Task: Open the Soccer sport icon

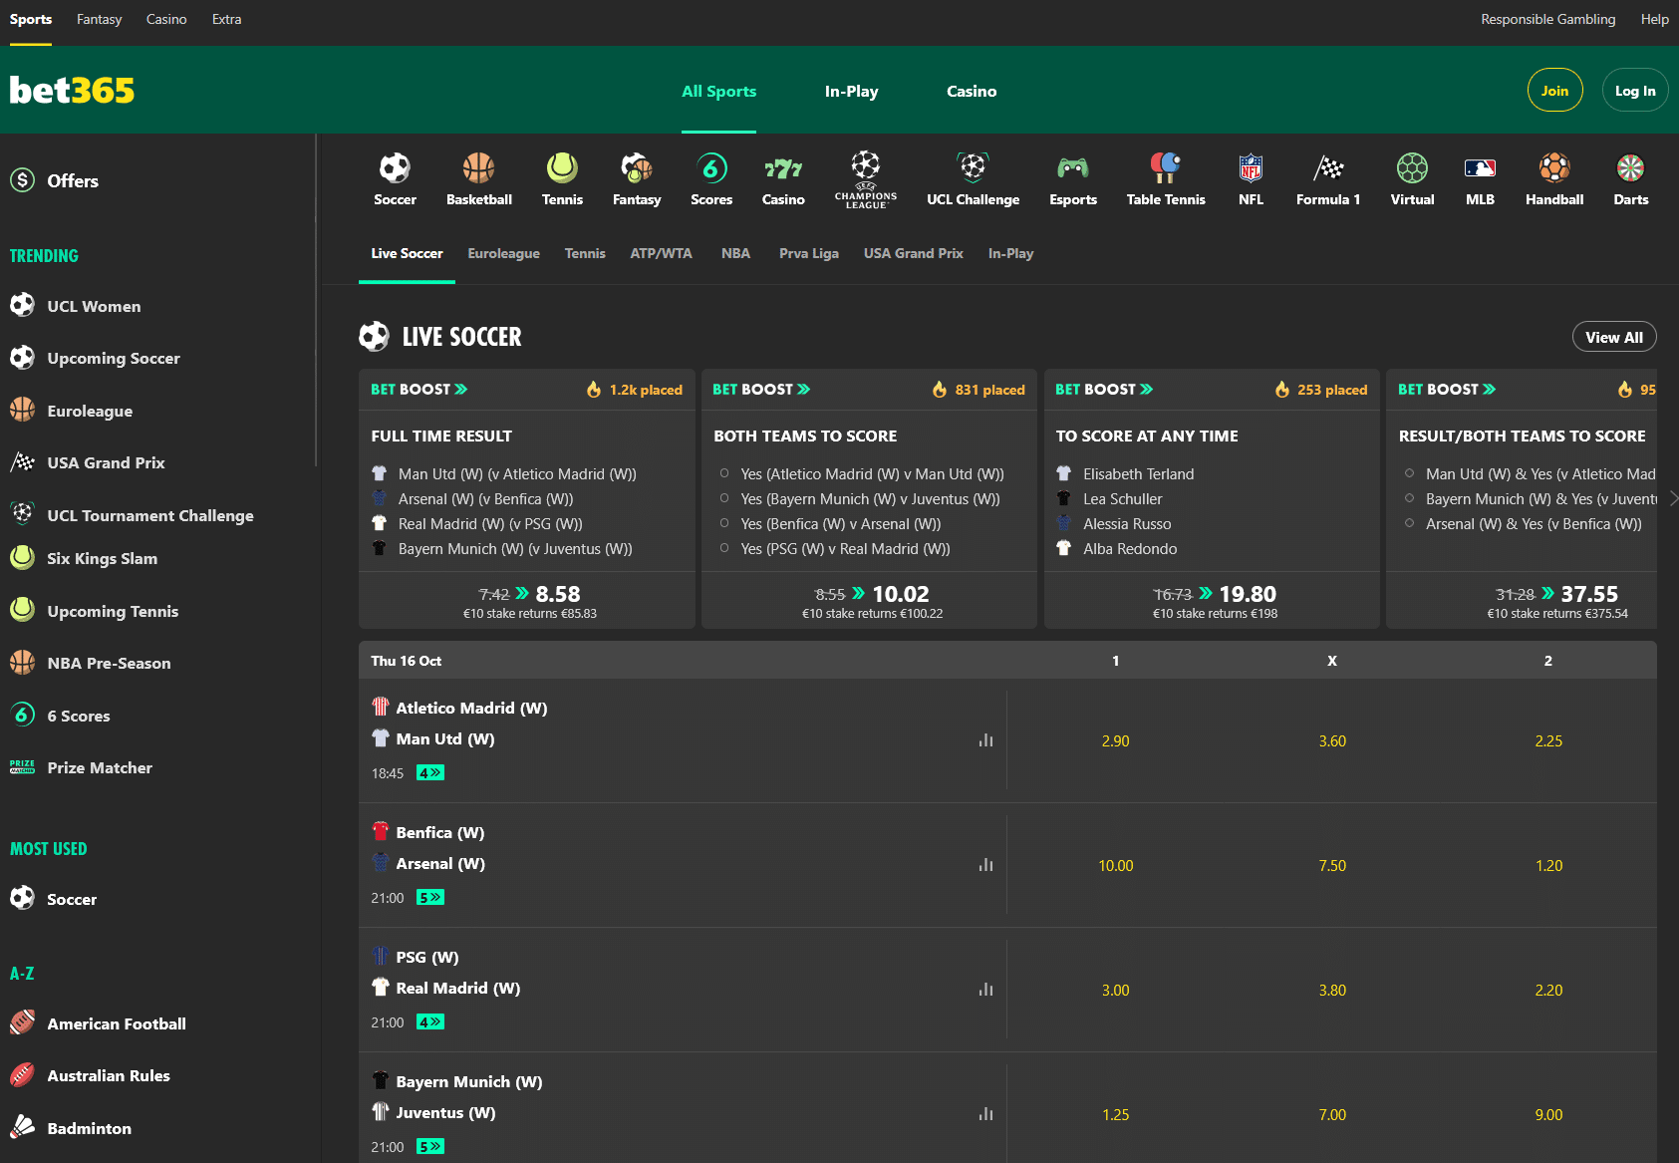Action: coord(395,168)
